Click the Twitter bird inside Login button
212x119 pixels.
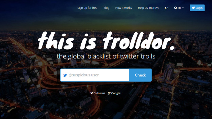tap(193, 8)
